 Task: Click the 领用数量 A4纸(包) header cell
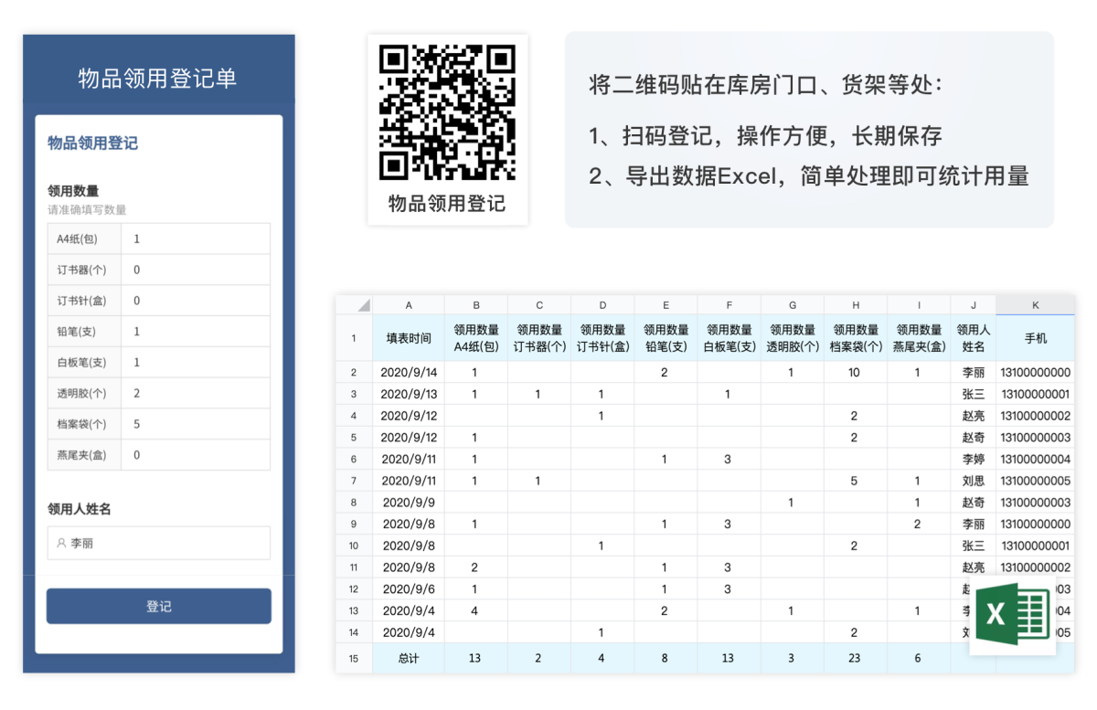476,338
